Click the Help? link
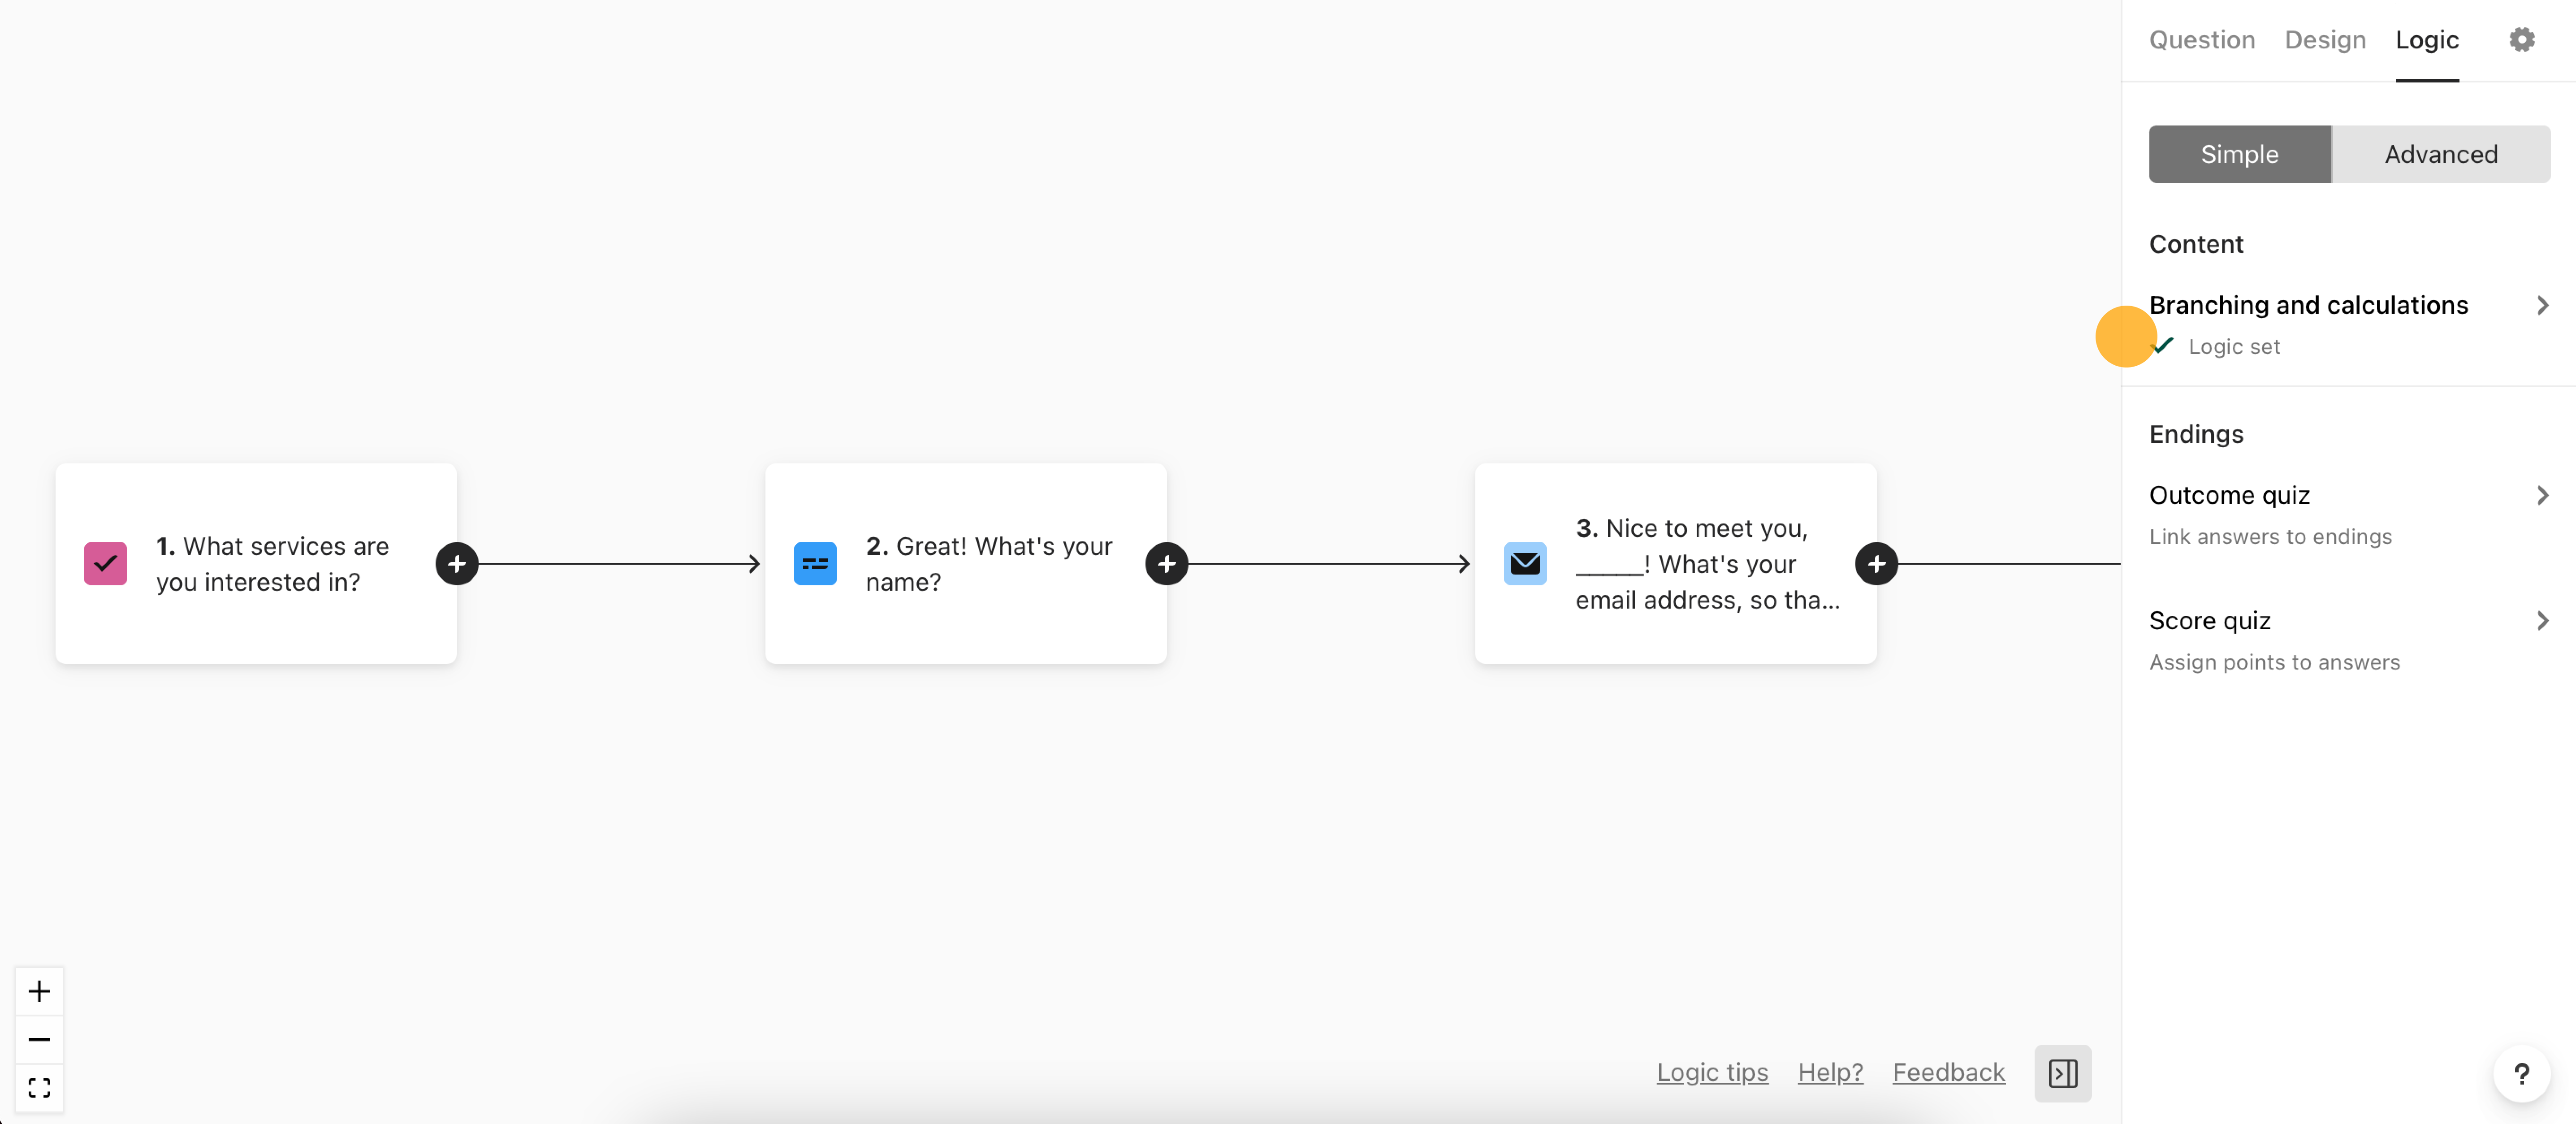Viewport: 2576px width, 1124px height. pos(1830,1072)
